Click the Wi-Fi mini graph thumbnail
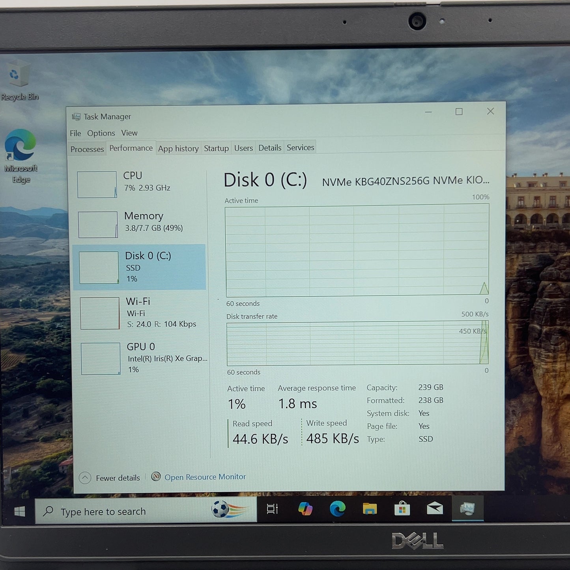 100,313
